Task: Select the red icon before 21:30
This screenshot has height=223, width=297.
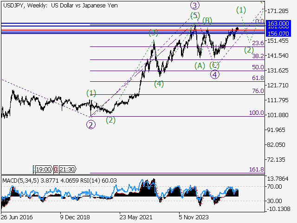Action: click(56, 171)
